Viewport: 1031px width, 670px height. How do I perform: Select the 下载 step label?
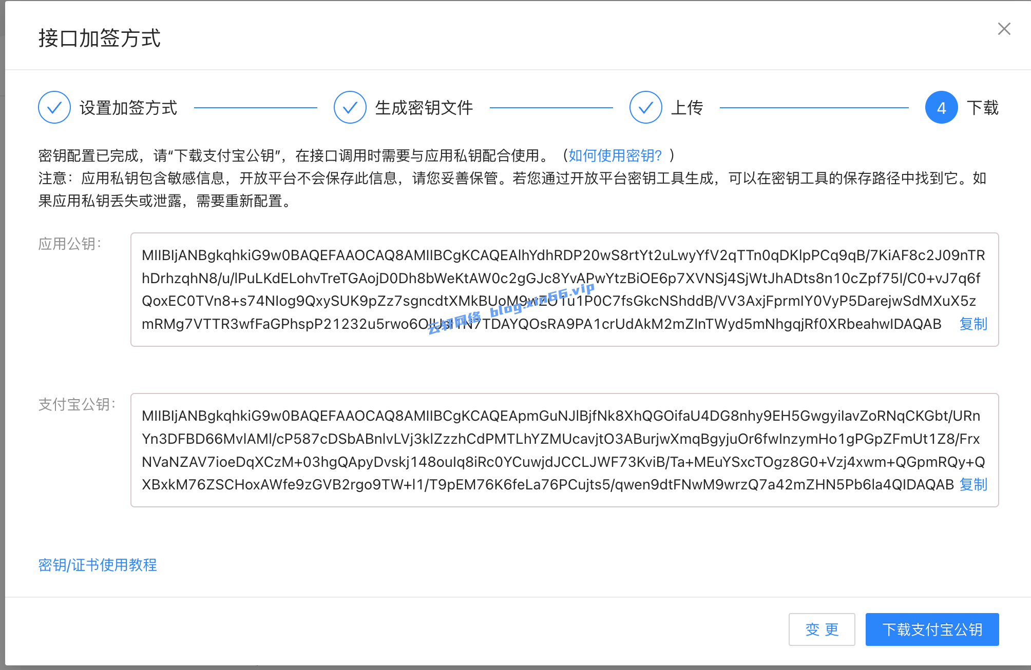[983, 108]
